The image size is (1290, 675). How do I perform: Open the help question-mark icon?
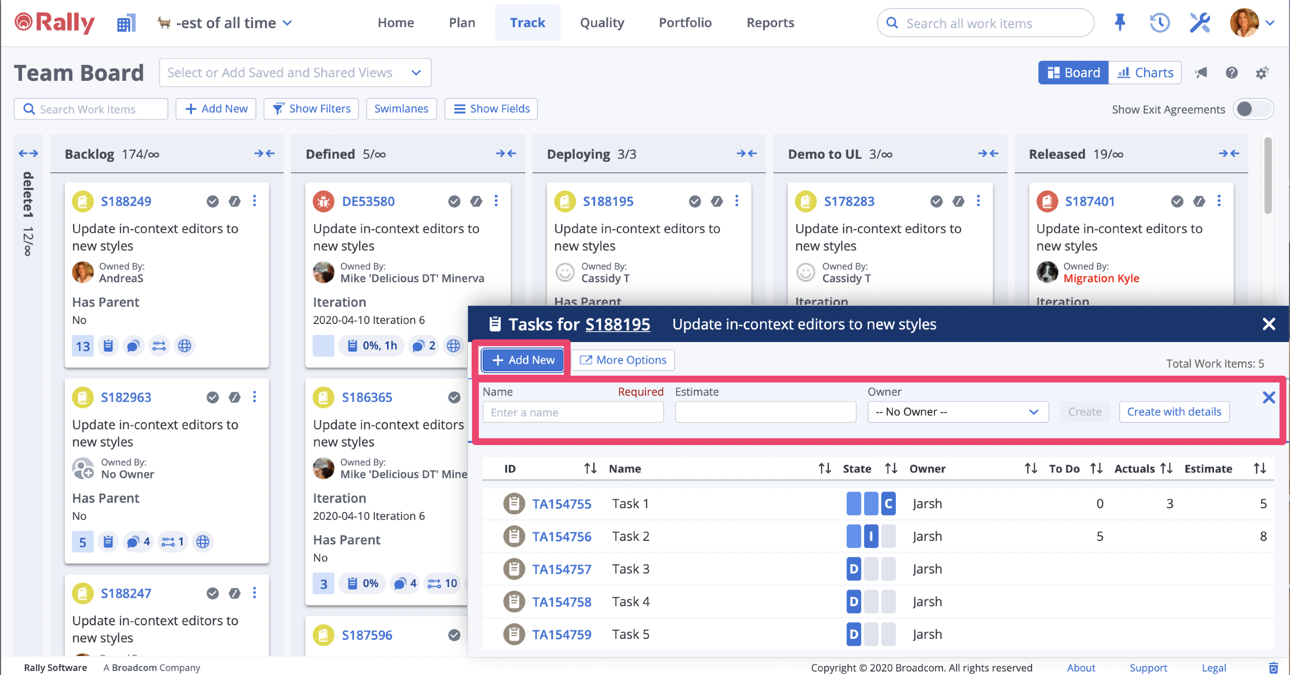coord(1231,72)
